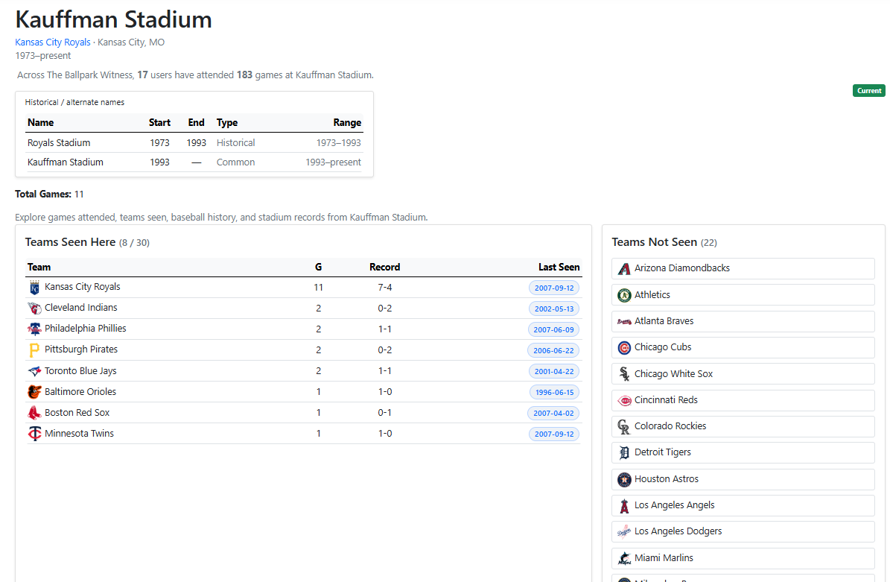Select the Chicago White Sox text

click(x=673, y=373)
